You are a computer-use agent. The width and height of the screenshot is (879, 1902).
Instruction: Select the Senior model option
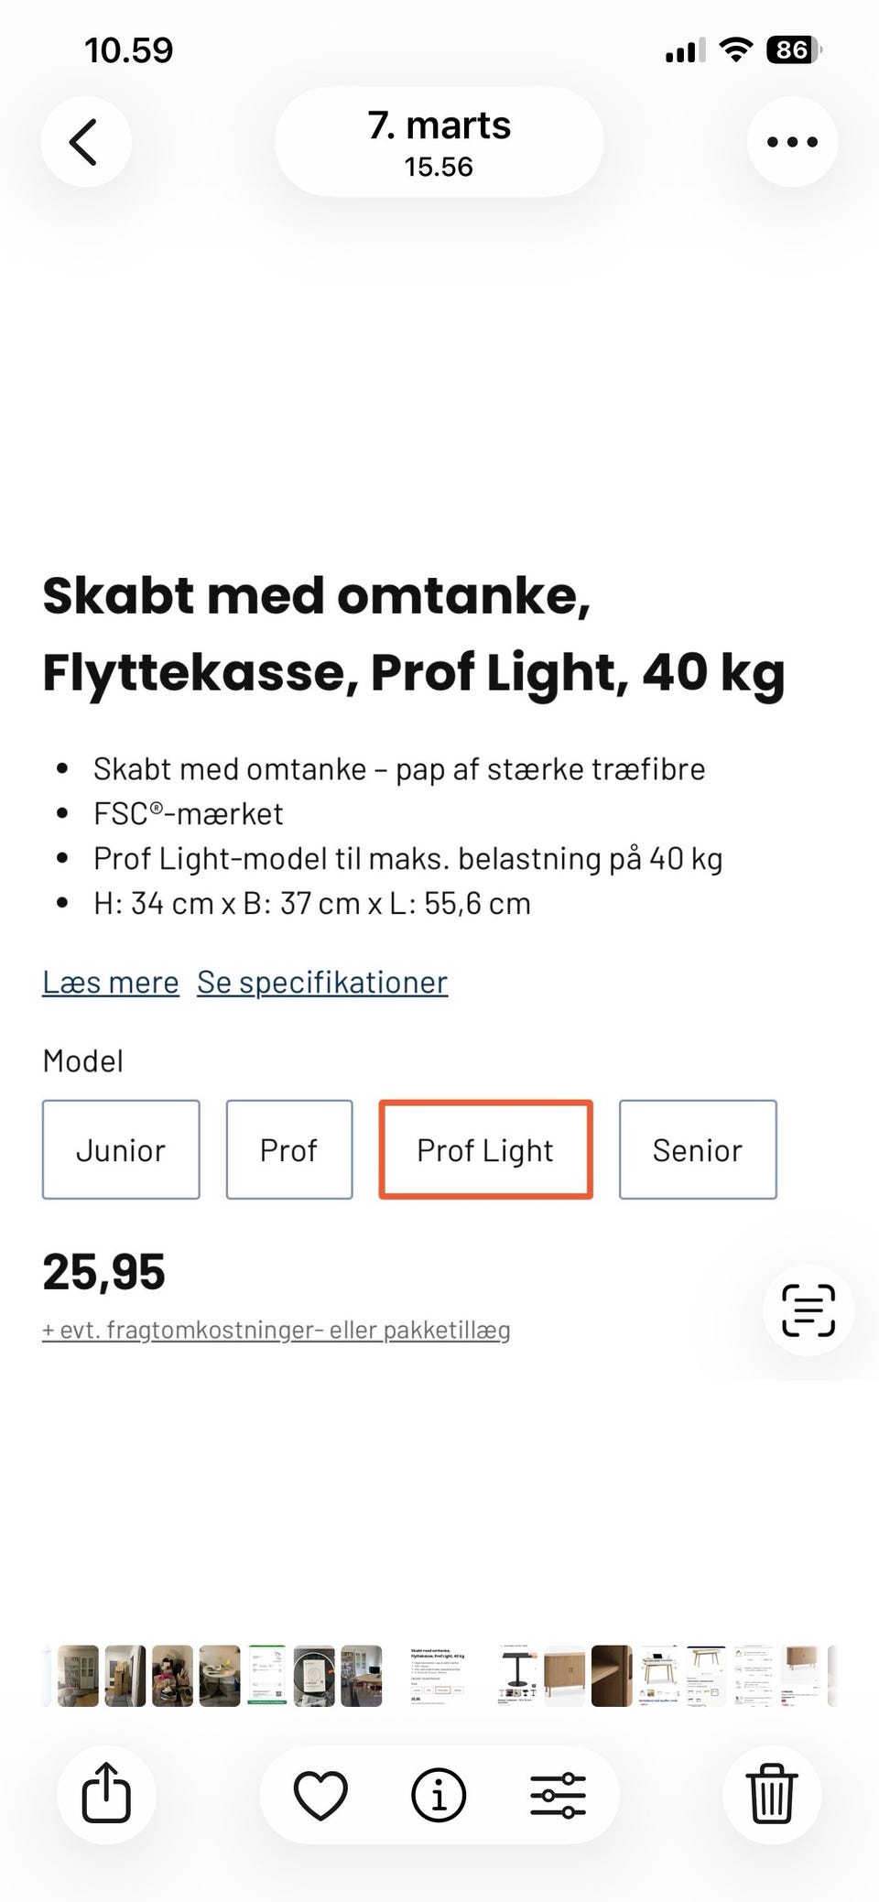pyautogui.click(x=698, y=1150)
